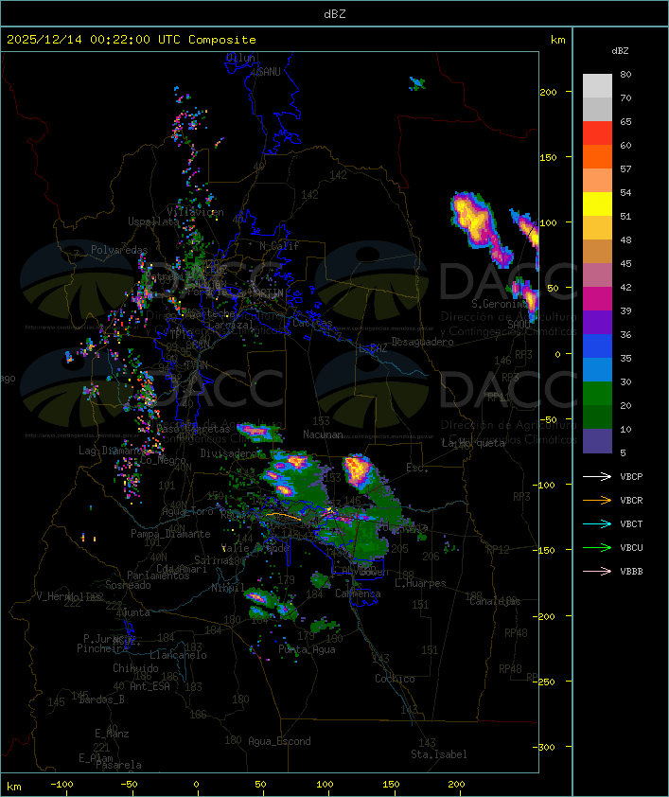Click the VBCR legend label
The width and height of the screenshot is (669, 797).
coord(631,500)
